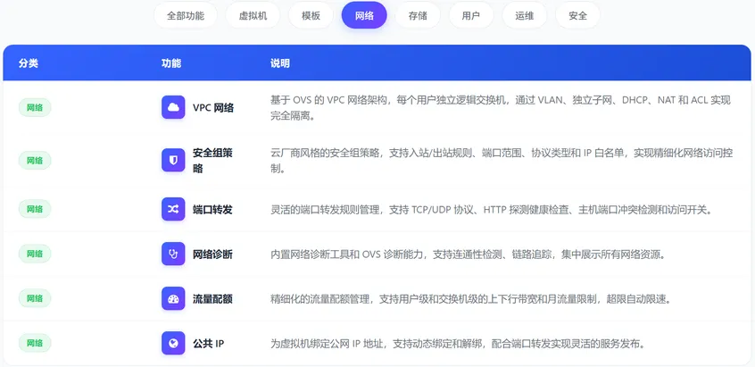The height and width of the screenshot is (367, 755).
Task: Click the 公共 IP globe icon
Action: [173, 344]
